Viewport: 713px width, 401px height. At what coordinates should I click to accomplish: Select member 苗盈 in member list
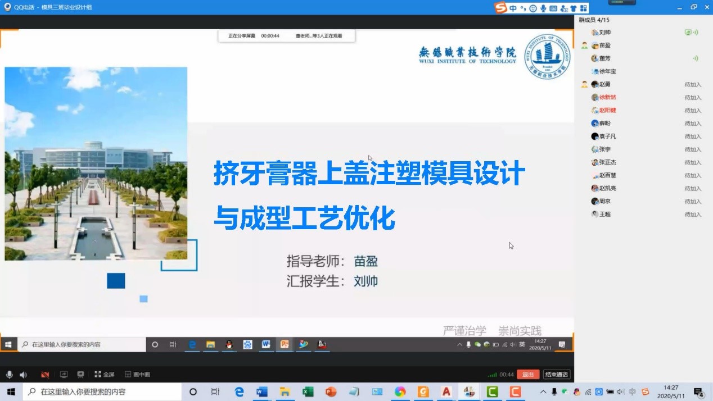pos(604,45)
